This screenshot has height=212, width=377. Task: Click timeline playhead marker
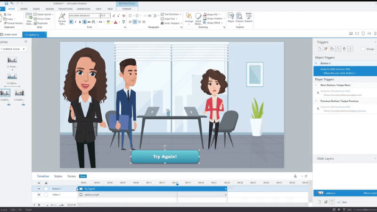pyautogui.click(x=177, y=184)
